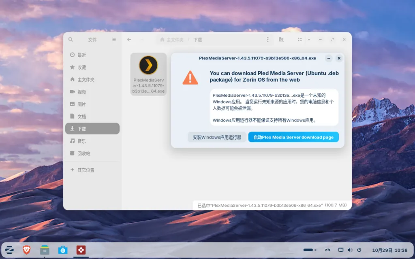Click 启动Plex Media Server download page button
This screenshot has width=415, height=259.
click(x=293, y=137)
